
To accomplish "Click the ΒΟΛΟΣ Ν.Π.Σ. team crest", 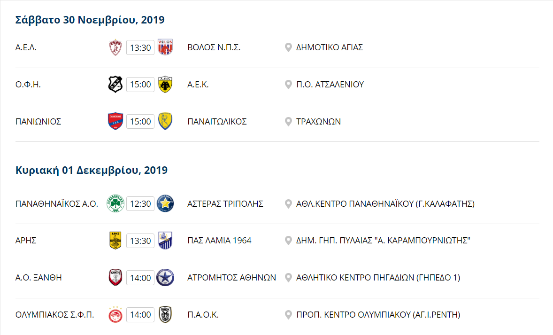I will click(x=165, y=47).
